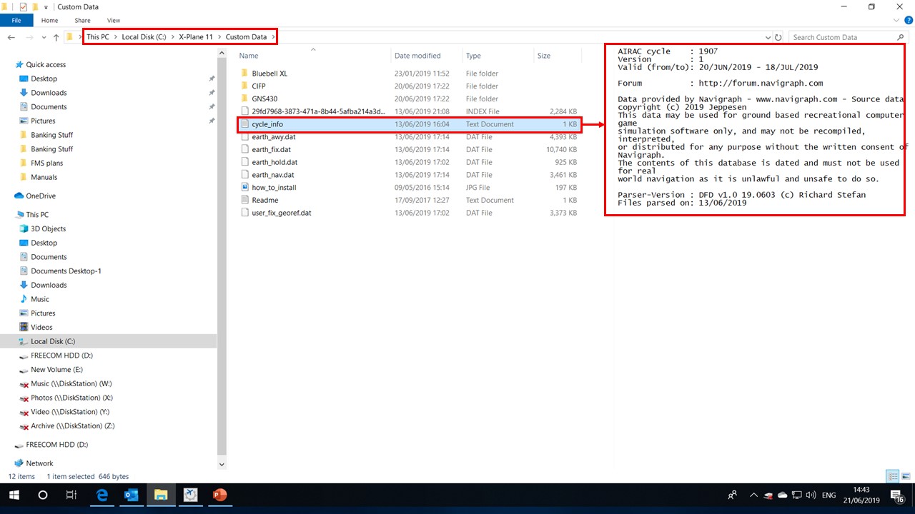Click the Up arrow to go to the parent folder

(x=56, y=37)
